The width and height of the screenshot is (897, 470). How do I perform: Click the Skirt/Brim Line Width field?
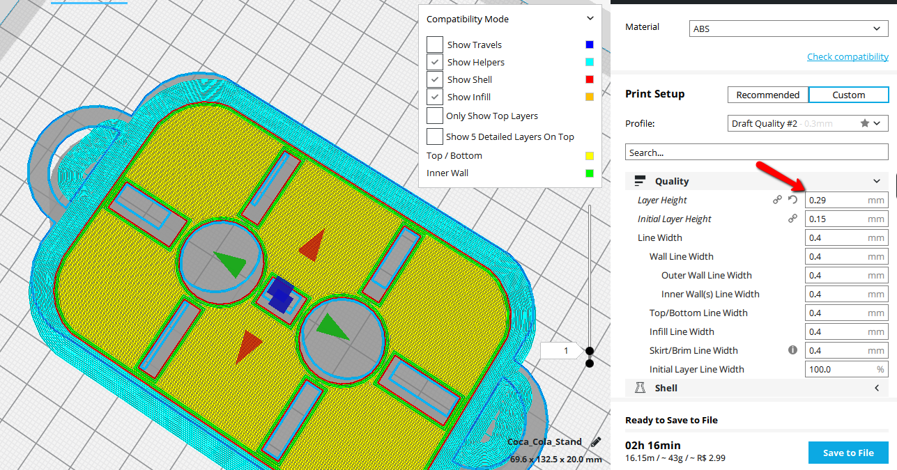click(847, 350)
